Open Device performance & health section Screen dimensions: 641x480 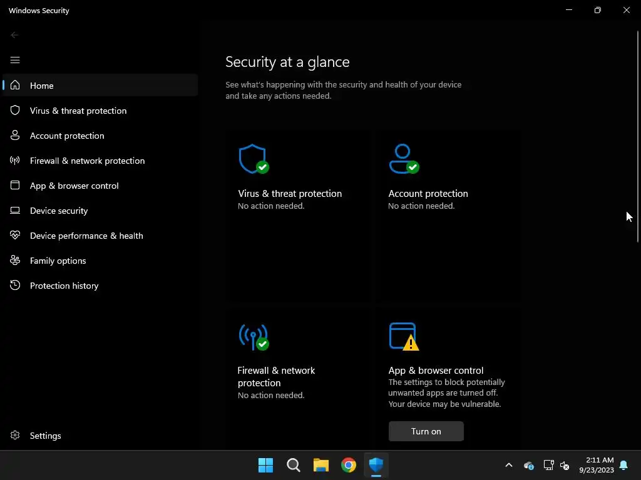[x=100, y=236]
